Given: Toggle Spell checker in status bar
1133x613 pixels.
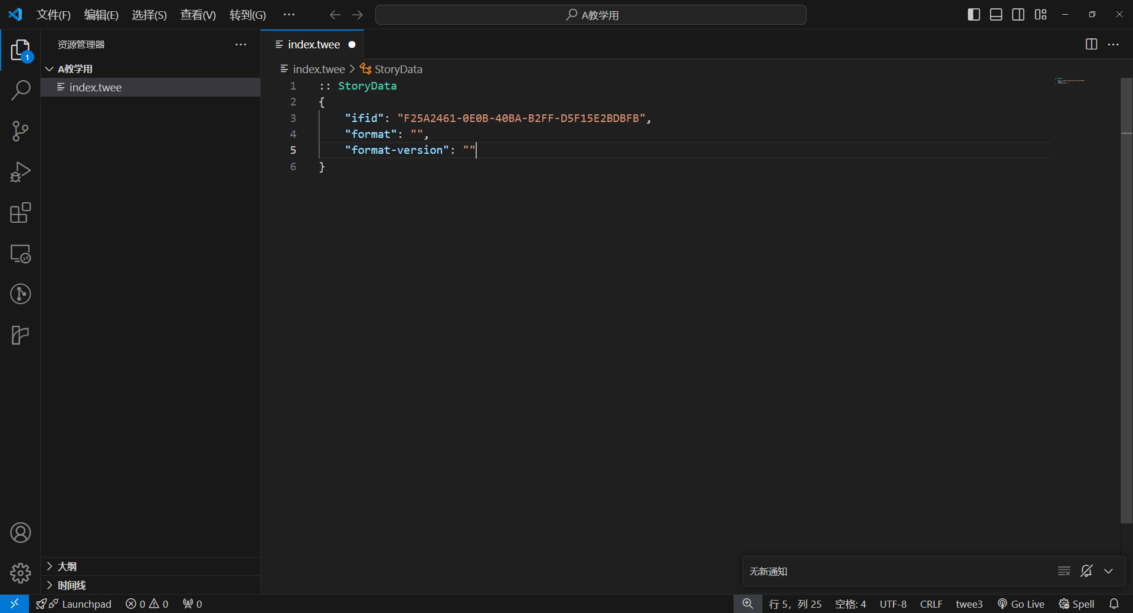Looking at the screenshot, I should [x=1076, y=604].
